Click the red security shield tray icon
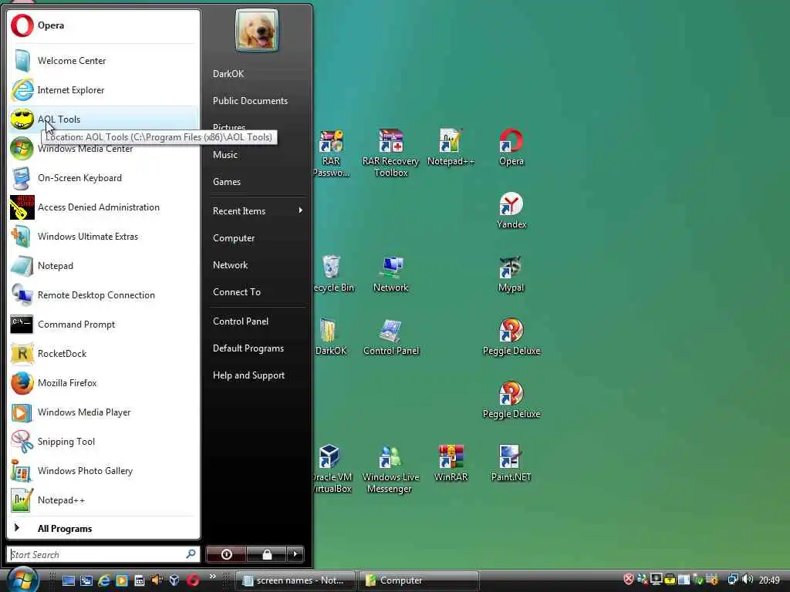 628,580
